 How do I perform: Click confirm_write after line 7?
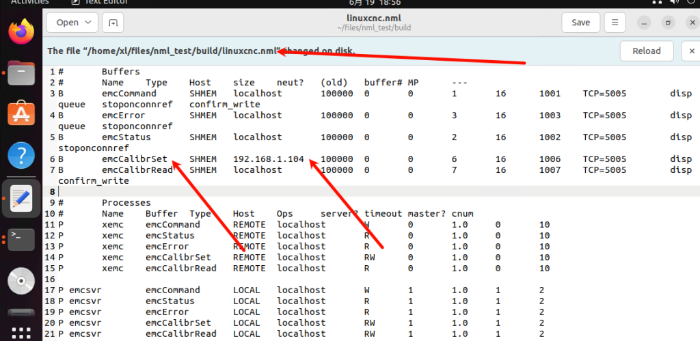coord(94,181)
